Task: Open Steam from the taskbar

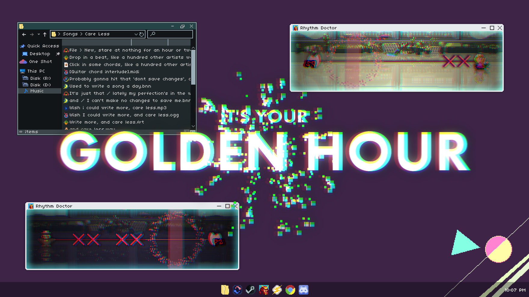Action: (x=250, y=290)
